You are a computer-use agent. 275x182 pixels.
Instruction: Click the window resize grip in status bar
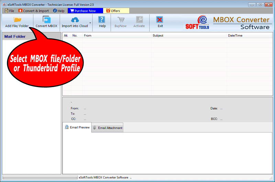point(271,178)
